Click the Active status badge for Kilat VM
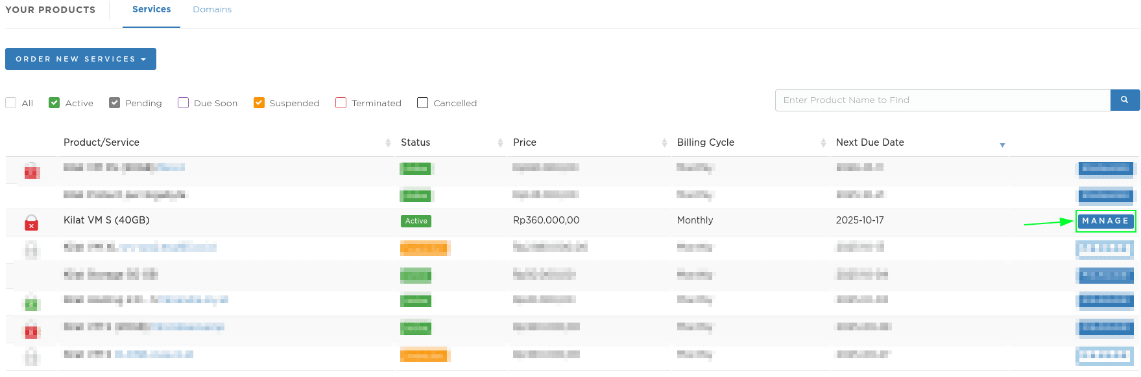The image size is (1141, 377). pos(416,222)
